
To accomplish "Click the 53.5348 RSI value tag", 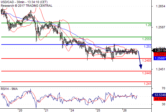I will [159, 95].
